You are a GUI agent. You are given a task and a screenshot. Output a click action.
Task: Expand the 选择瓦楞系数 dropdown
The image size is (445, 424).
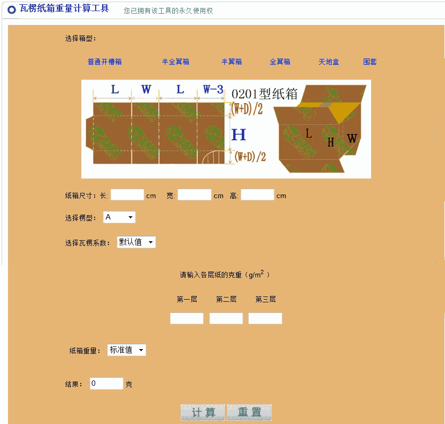coord(136,242)
